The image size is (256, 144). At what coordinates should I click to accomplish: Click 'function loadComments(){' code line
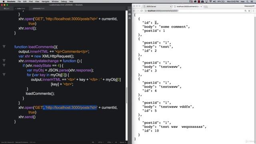click(x=36, y=47)
